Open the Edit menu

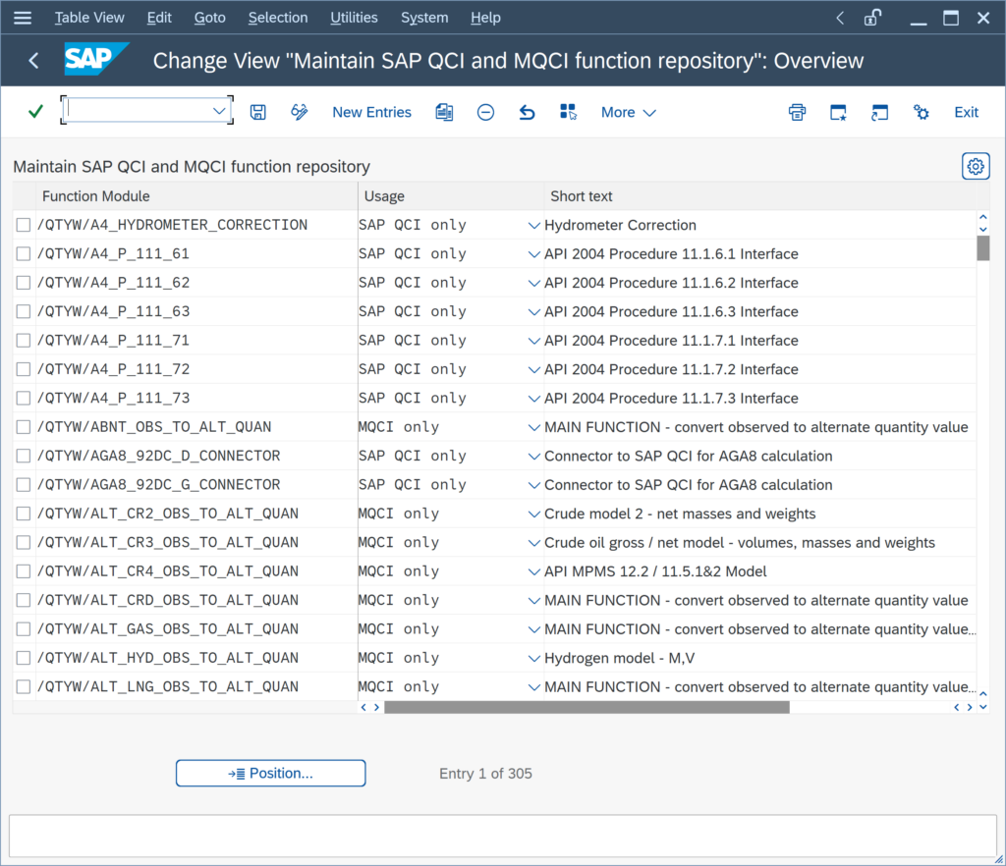point(159,18)
